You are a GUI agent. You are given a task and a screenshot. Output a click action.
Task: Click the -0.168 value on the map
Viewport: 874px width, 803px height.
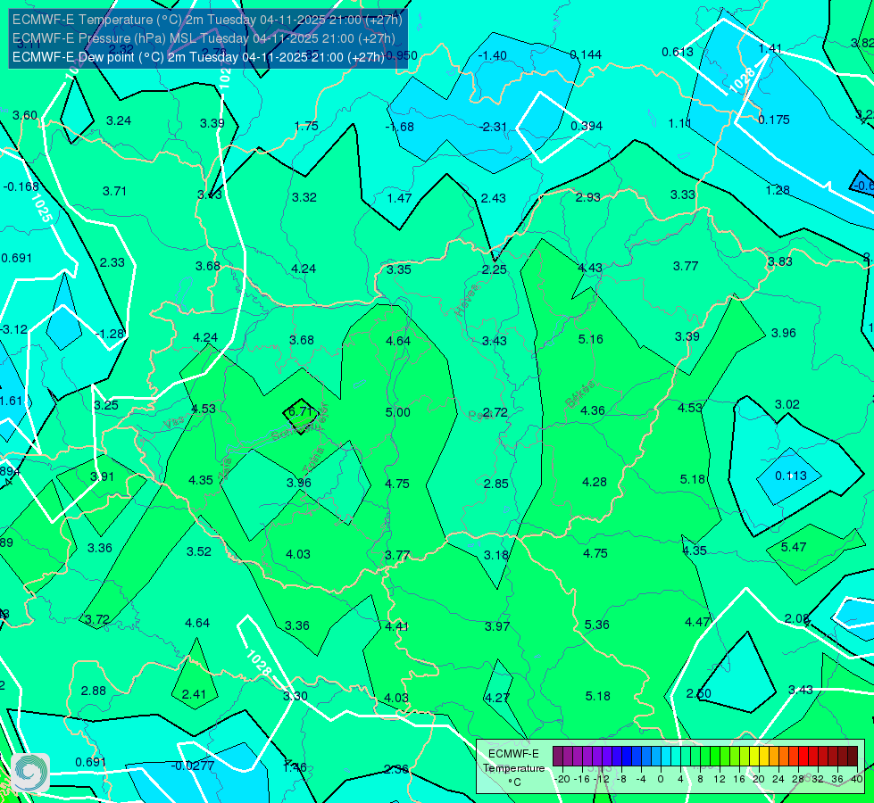tap(21, 186)
